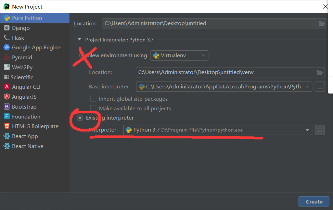Click python icon in Interpreter field

(129, 130)
